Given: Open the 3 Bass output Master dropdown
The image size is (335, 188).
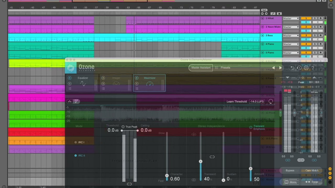Looking at the screenshot, I should pyautogui.click(x=291, y=36).
